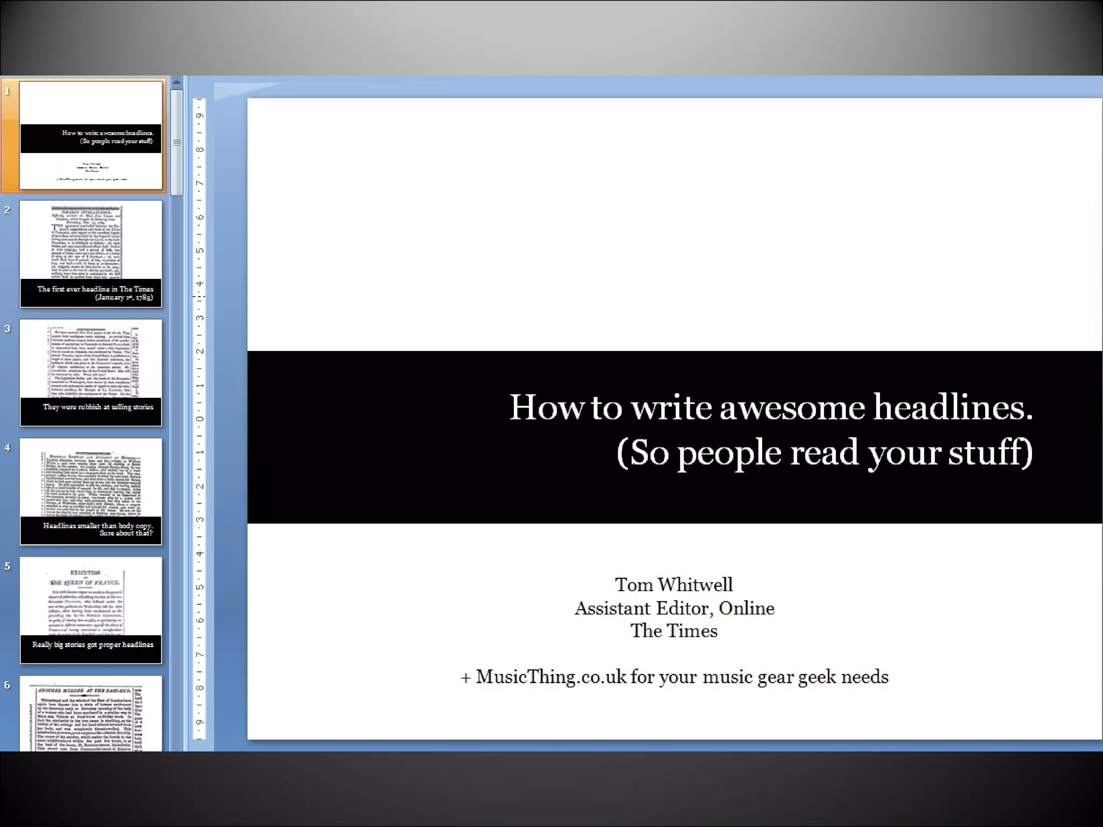Click 'Assistant Editor, Online' subtitle line
Screen dimensions: 1103x827
[674, 608]
